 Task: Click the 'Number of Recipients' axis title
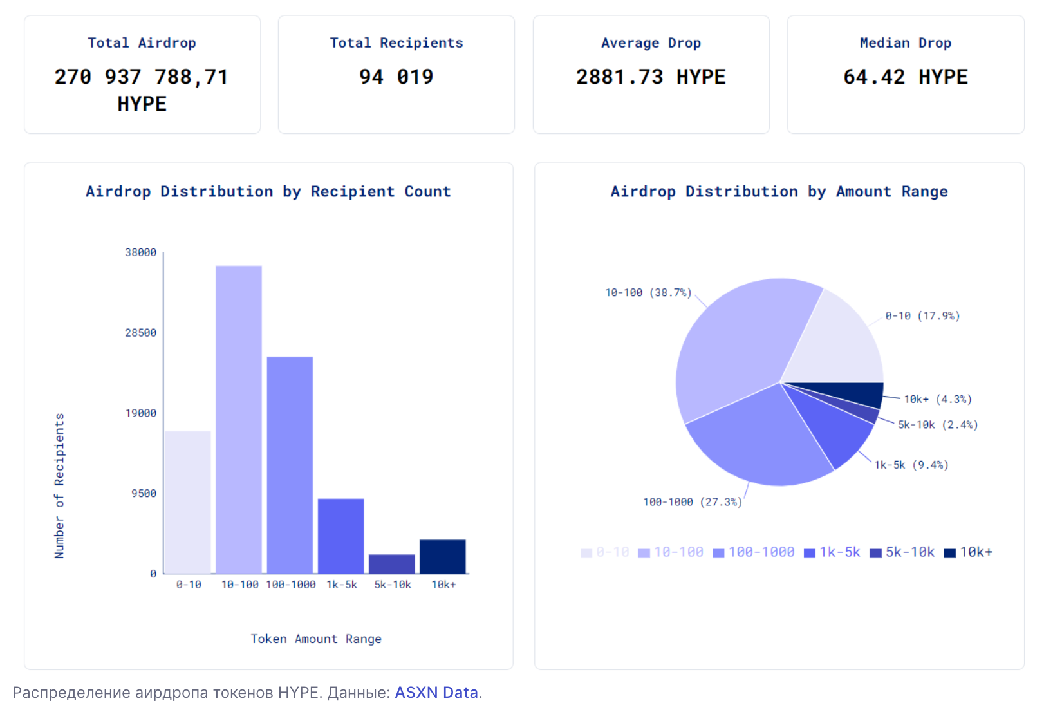tap(59, 486)
